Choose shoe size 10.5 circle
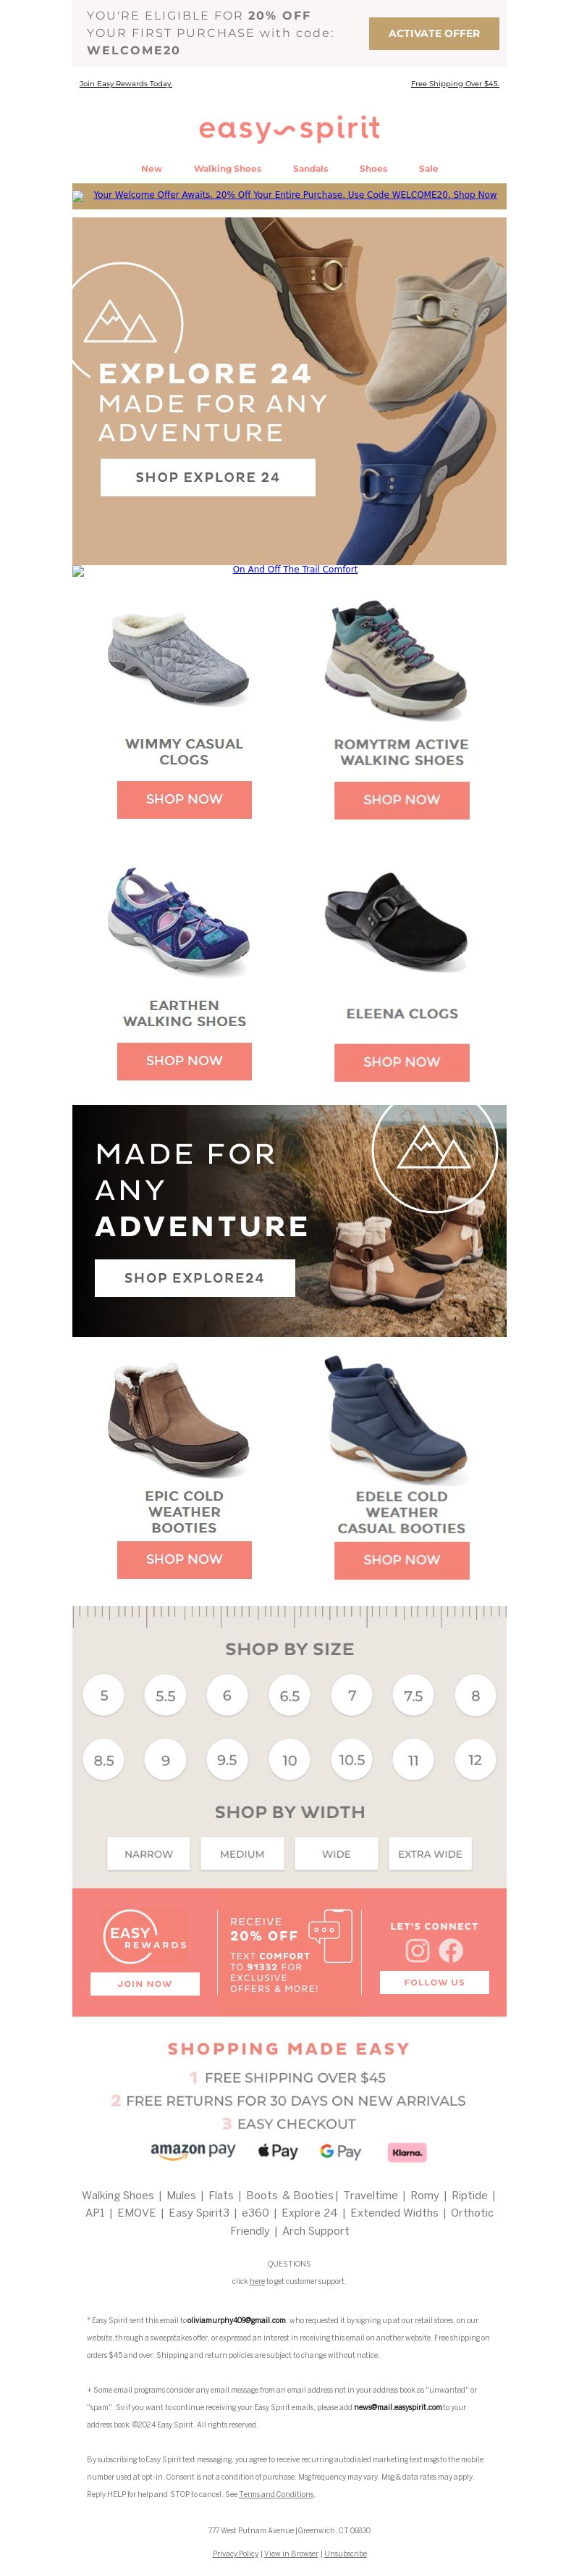This screenshot has width=579, height=2576. coord(352,1760)
